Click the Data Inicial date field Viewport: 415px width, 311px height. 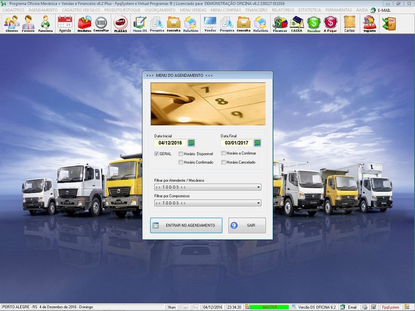point(170,143)
